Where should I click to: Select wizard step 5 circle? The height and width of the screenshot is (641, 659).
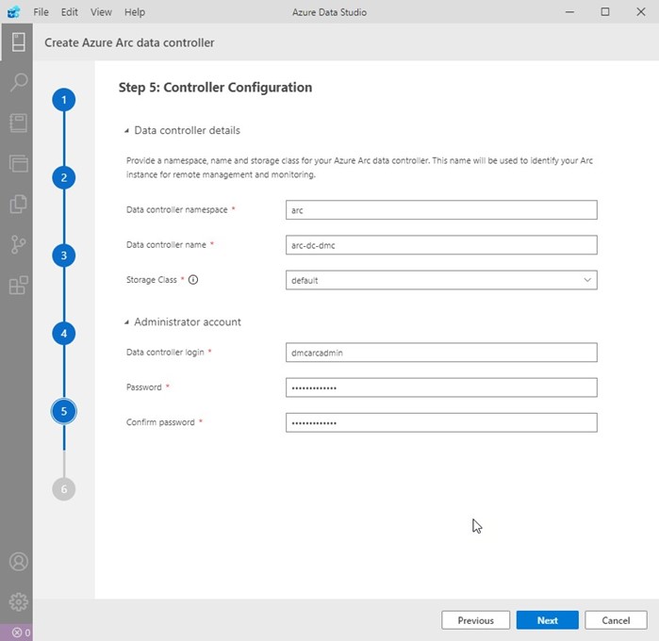tap(64, 412)
